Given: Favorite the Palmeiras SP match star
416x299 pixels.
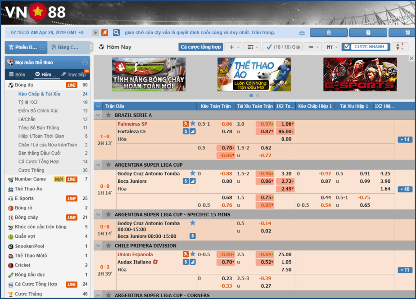Looking at the screenshot, I should (193, 123).
